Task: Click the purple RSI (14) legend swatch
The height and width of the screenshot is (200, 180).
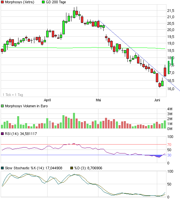Action: pyautogui.click(x=2, y=134)
